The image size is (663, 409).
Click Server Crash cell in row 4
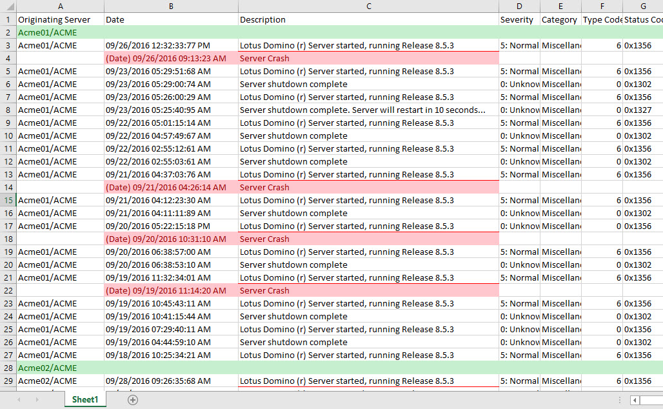(x=368, y=58)
